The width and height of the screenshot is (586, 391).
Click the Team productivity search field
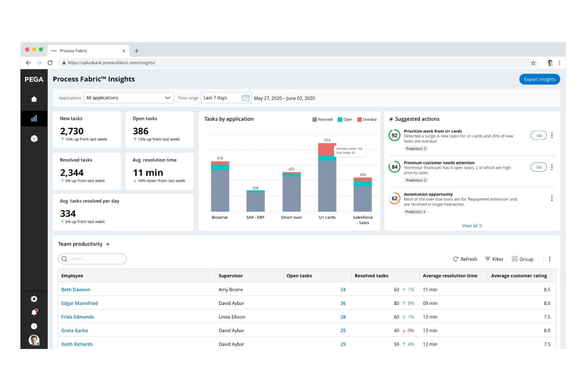click(92, 259)
